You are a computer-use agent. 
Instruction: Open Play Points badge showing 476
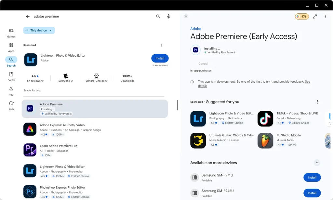[x=302, y=16]
